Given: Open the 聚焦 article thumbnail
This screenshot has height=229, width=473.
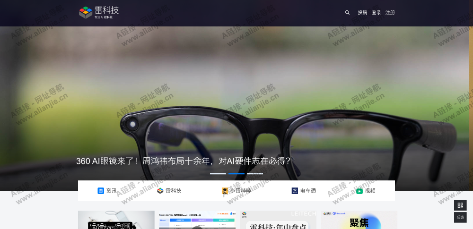Looking at the screenshot, I should tap(359, 220).
